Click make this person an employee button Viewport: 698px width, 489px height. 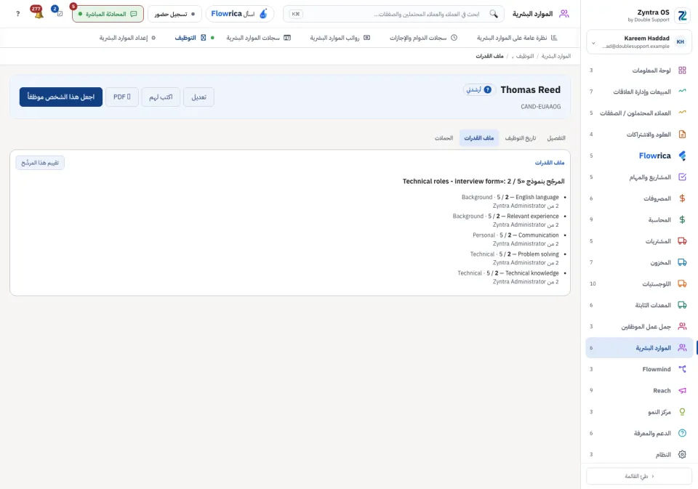tap(61, 97)
